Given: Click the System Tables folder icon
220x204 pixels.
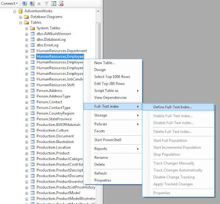Looking at the screenshot, I should pyautogui.click(x=32, y=28).
